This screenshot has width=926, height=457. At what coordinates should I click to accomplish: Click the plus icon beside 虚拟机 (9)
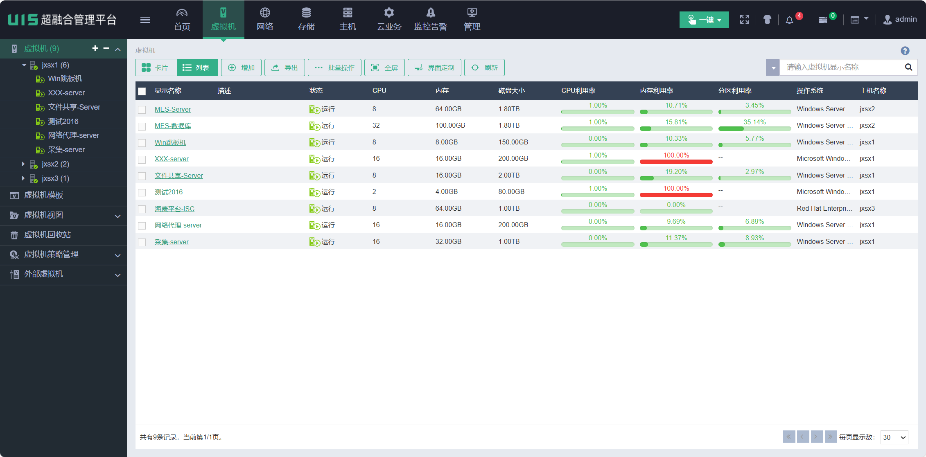click(95, 48)
